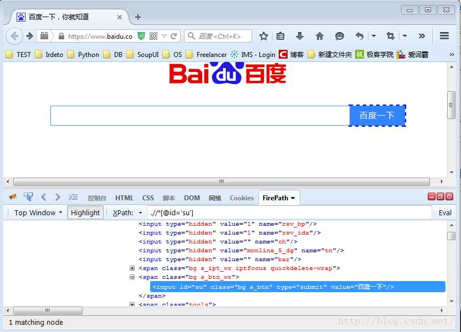Switch to the CSS tab in Firebug
461x332 pixels.
pos(148,198)
